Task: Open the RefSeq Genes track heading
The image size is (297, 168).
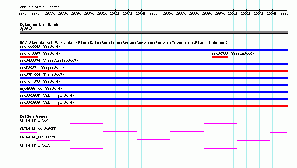Action: pyautogui.click(x=34, y=116)
